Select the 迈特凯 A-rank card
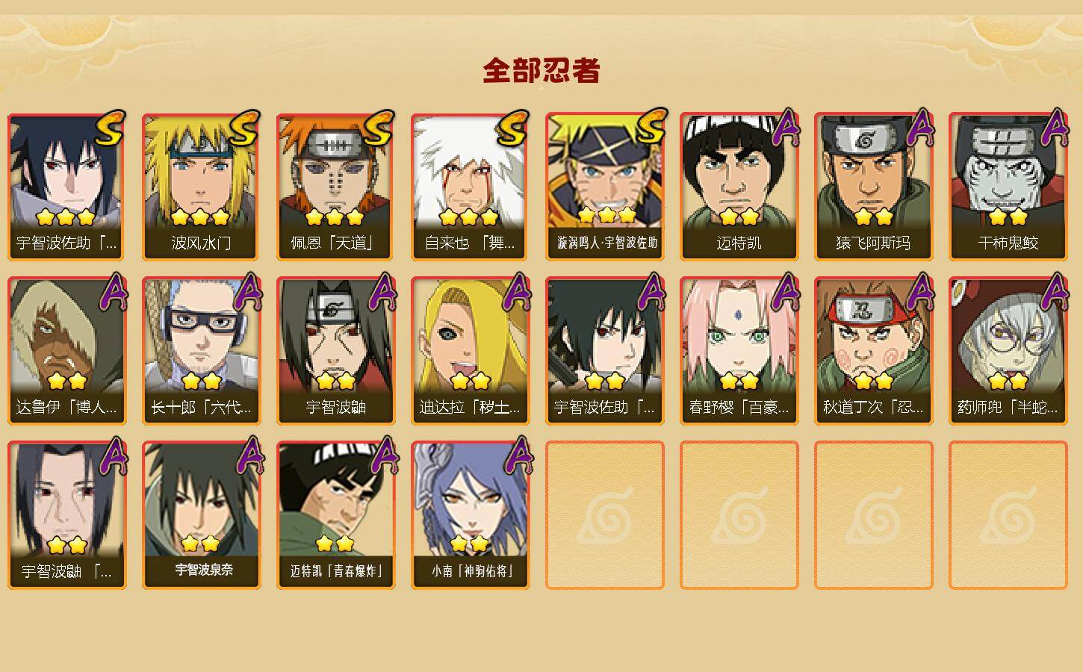The image size is (1083, 672). pyautogui.click(x=739, y=187)
